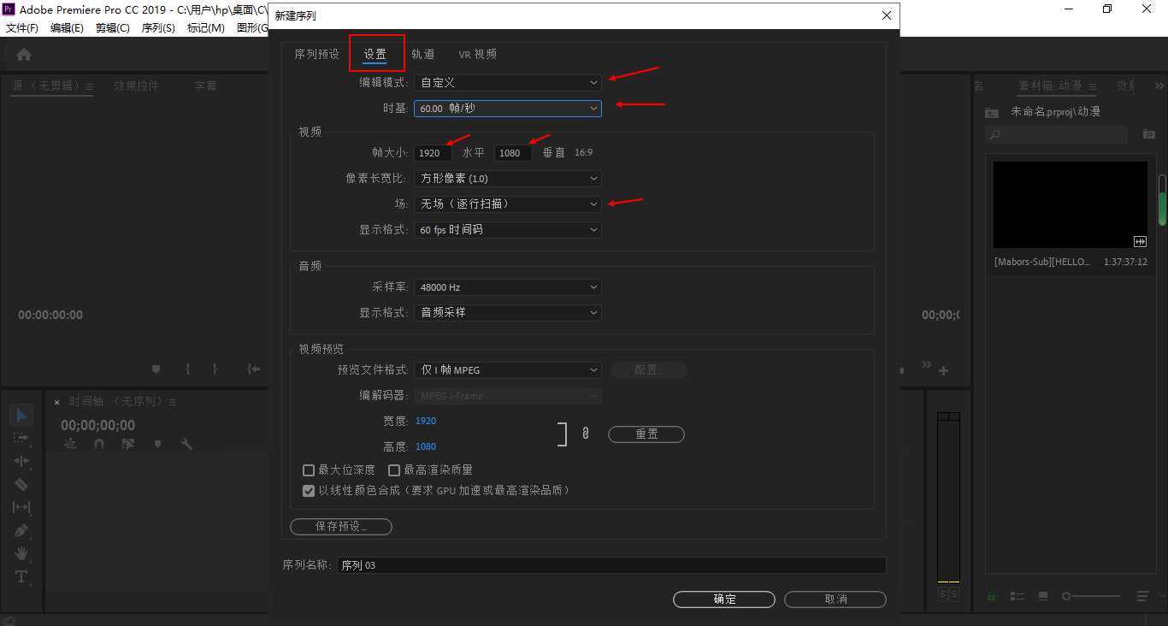The height and width of the screenshot is (626, 1168).
Task: Open the 预览文件格式 dropdown
Action: click(x=508, y=369)
